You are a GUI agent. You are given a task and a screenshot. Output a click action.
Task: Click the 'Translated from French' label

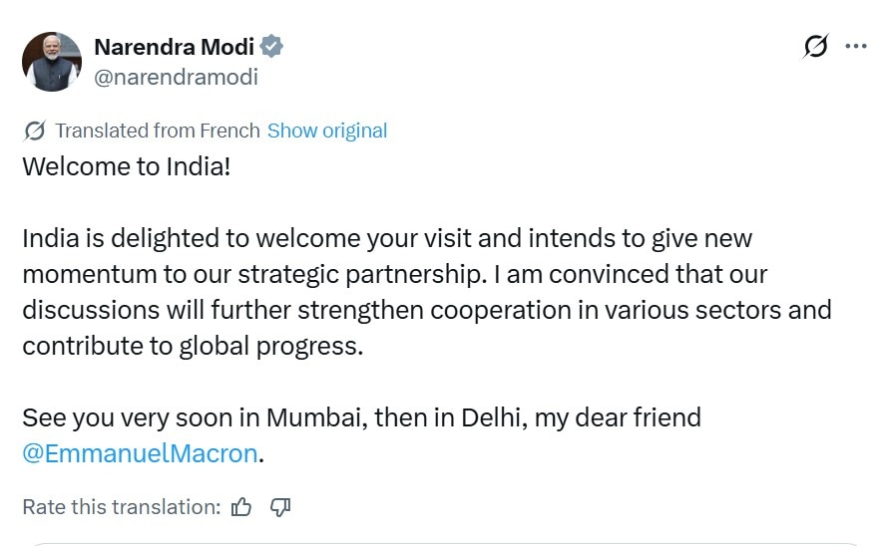point(158,131)
